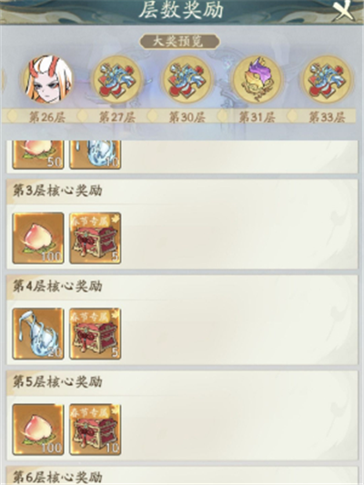Screen dimensions: 364x485
Task: Select the 第26层 floor label
Action: (x=47, y=116)
